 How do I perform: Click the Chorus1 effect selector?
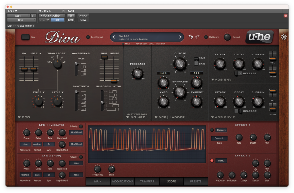point(221,130)
